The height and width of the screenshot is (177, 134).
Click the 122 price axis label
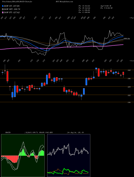click(x=129, y=95)
